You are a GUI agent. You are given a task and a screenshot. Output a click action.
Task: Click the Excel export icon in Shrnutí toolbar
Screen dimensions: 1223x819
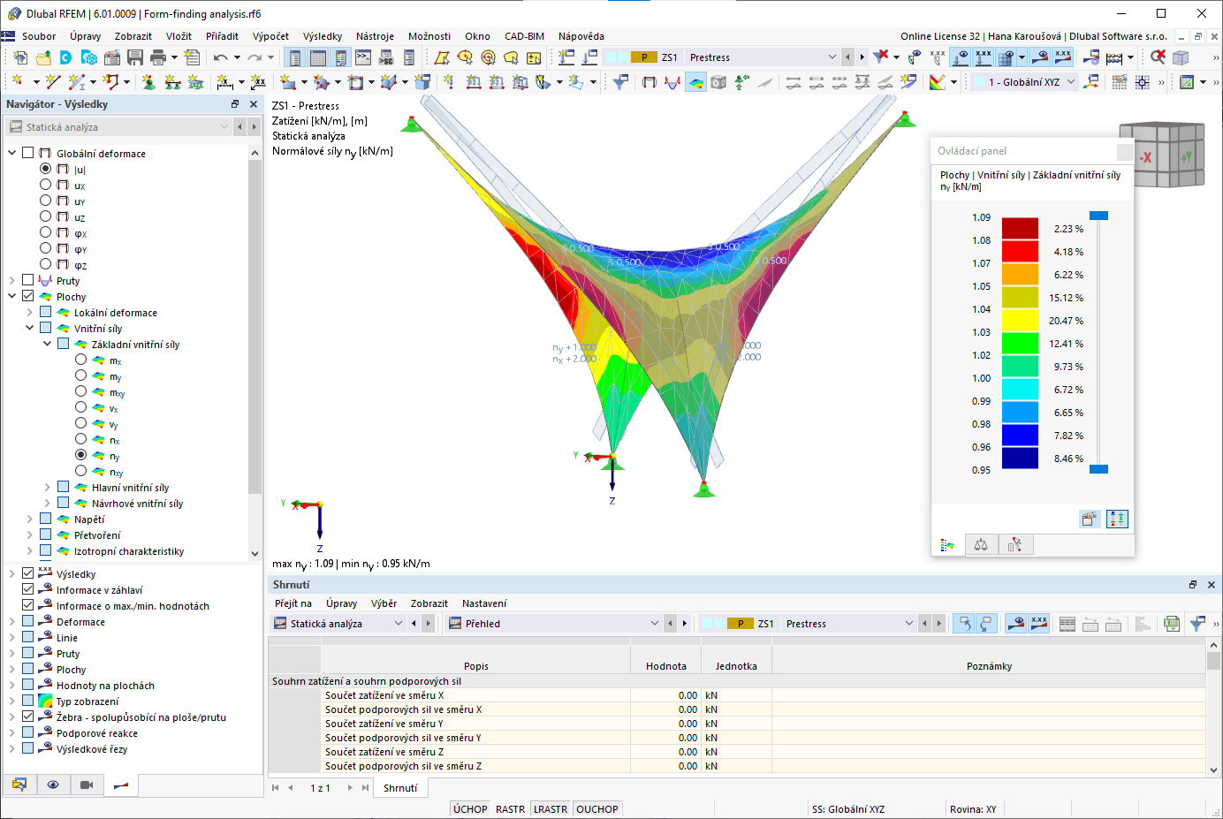(x=1172, y=624)
